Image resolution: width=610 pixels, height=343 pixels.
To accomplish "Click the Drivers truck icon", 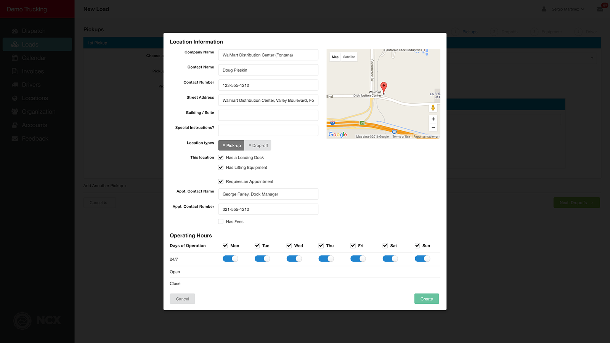I will pos(15,85).
